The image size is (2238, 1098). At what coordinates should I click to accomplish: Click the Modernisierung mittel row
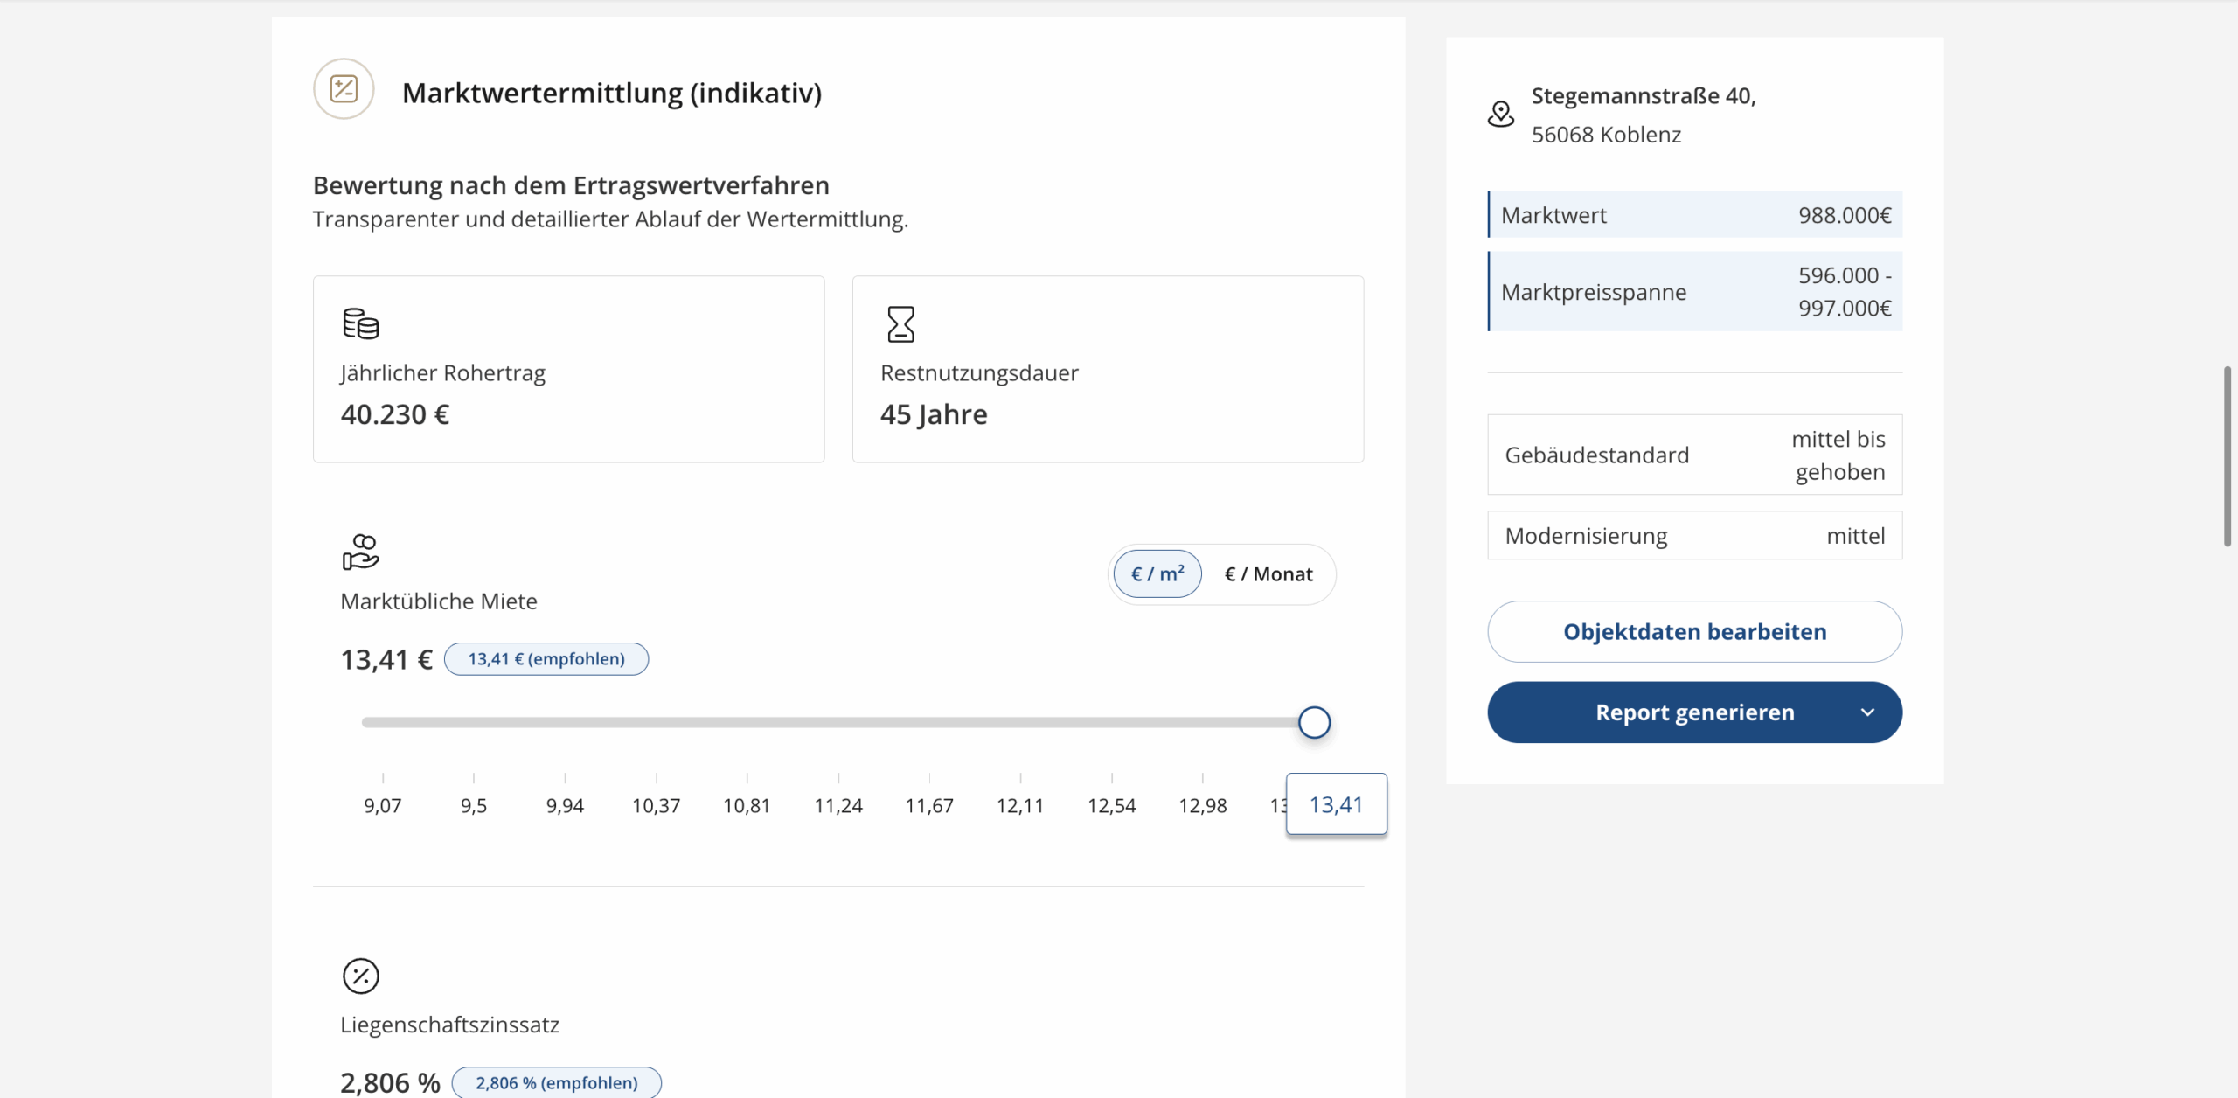1694,535
